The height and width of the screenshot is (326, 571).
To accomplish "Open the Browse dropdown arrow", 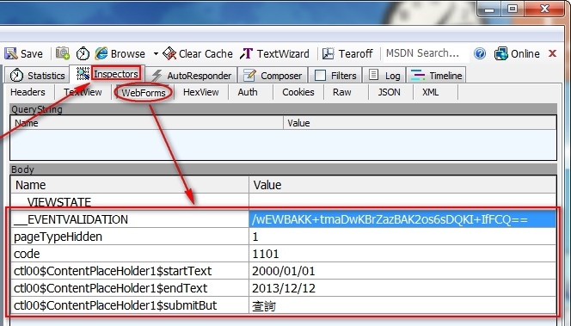I will point(156,54).
